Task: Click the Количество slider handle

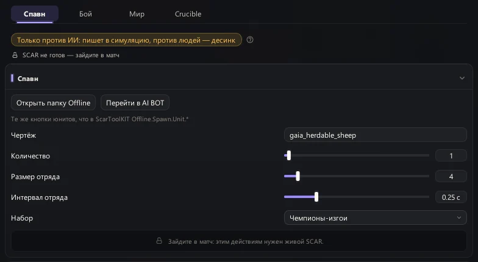Action: tap(289, 155)
